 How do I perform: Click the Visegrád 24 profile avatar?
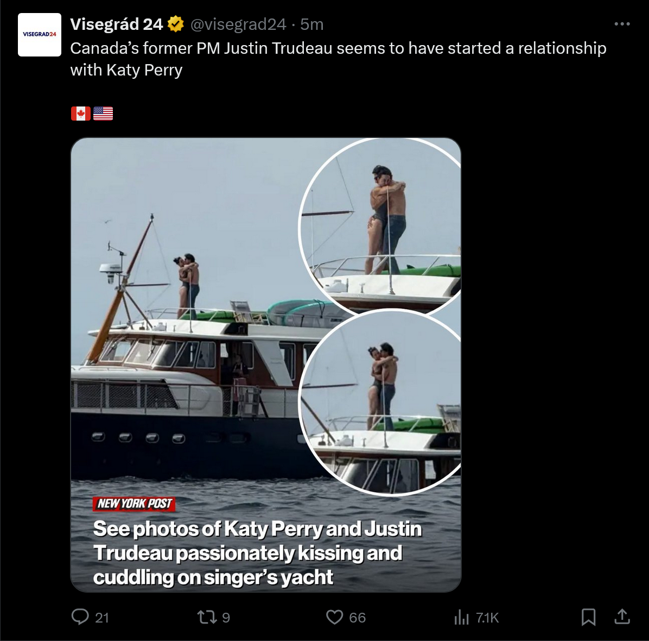coord(40,35)
